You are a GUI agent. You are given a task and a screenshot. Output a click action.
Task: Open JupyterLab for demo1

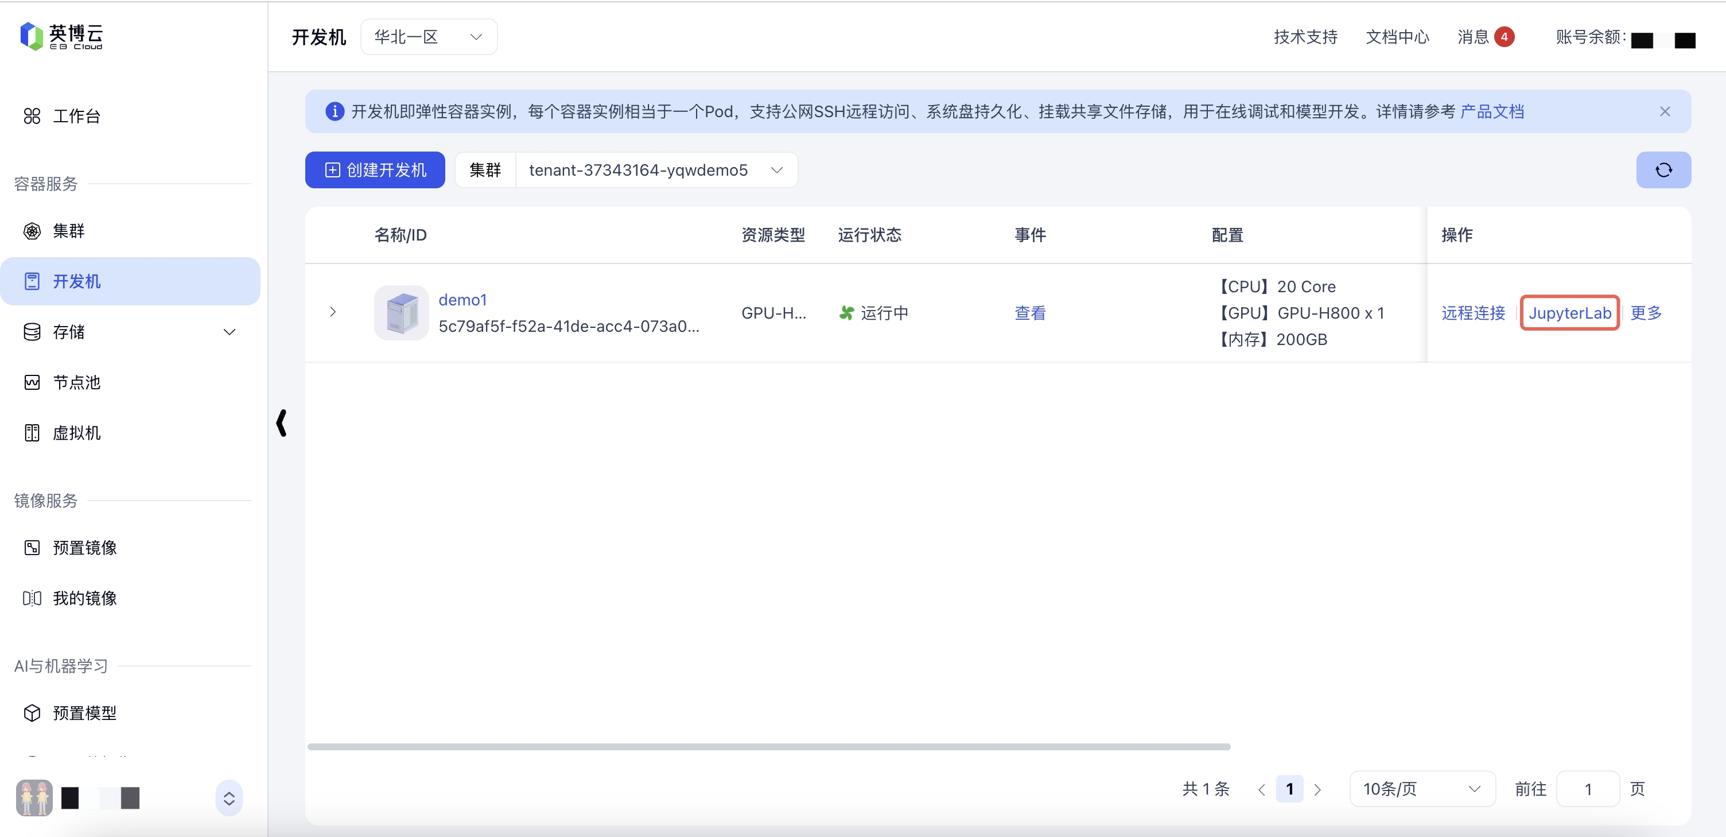point(1569,313)
